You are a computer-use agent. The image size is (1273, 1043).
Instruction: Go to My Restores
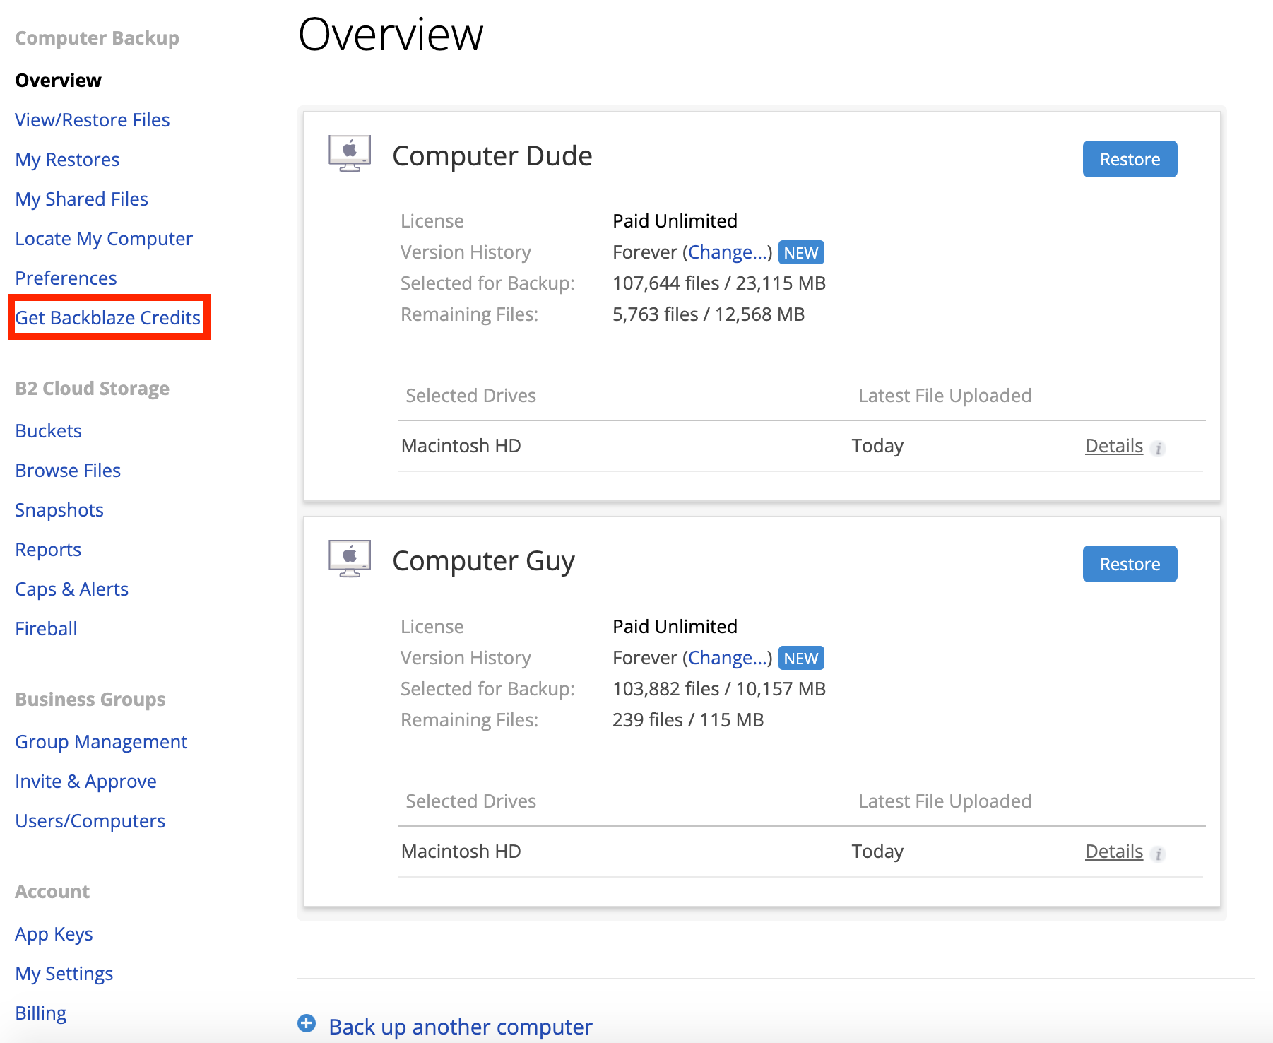[68, 160]
